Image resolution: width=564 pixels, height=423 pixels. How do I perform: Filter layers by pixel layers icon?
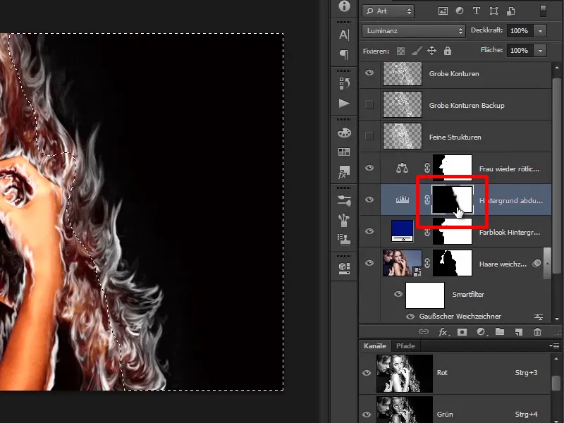click(x=443, y=11)
